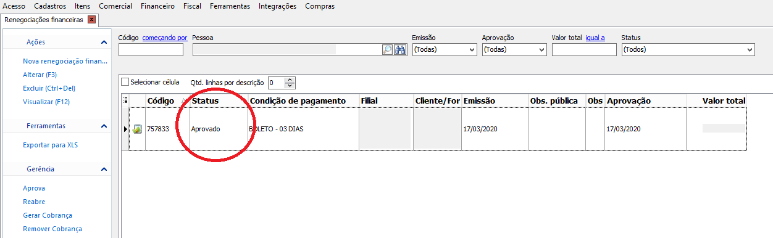Click the 'começando por' filter link
This screenshot has height=238, width=773.
pos(165,38)
